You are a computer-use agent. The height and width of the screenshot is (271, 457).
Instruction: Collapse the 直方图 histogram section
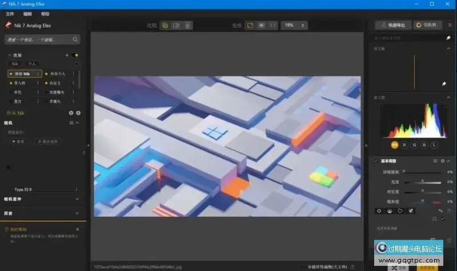(448, 98)
